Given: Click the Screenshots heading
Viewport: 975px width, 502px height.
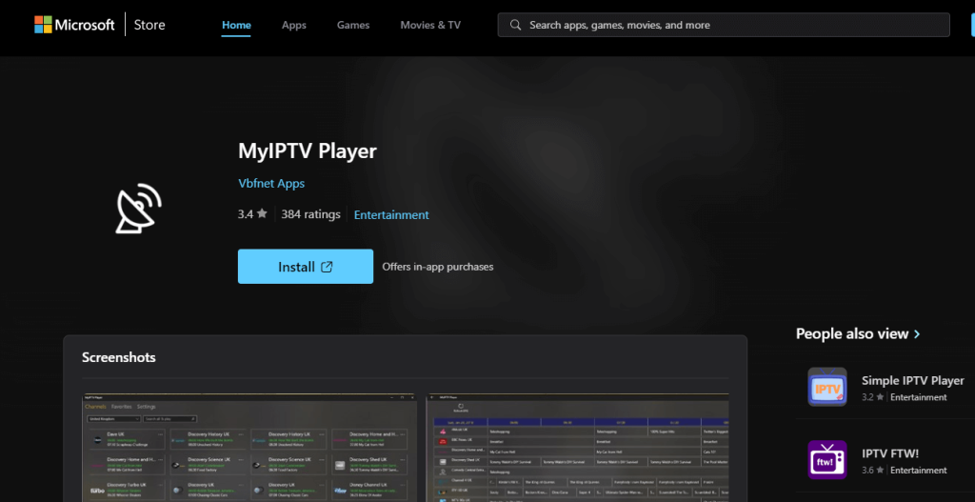Looking at the screenshot, I should coord(119,357).
